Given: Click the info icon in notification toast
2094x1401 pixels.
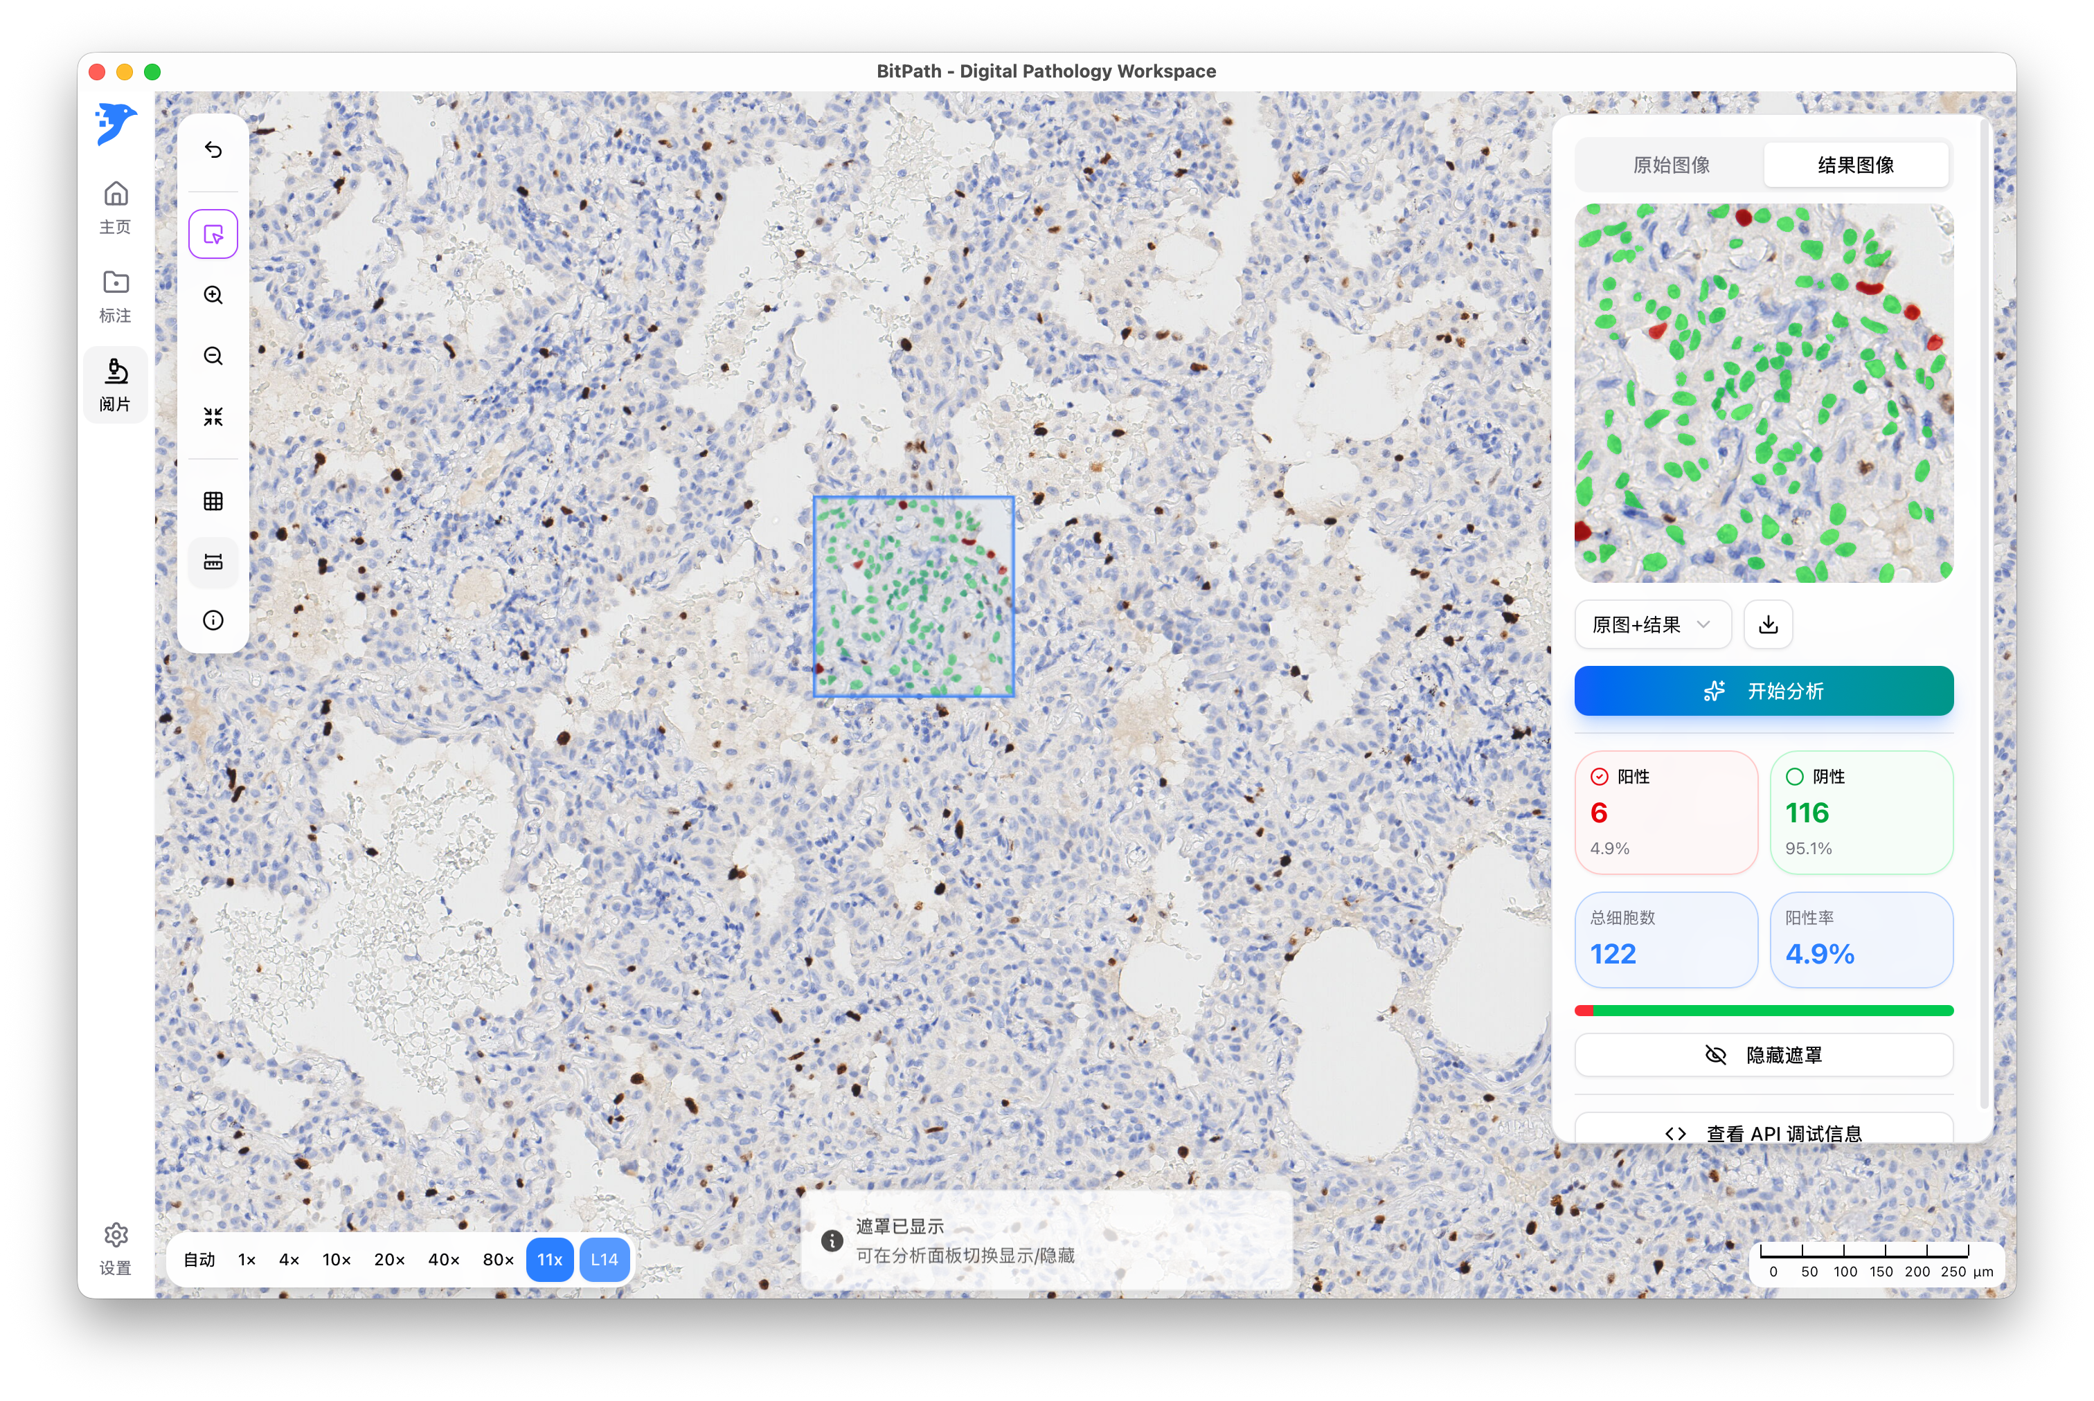Looking at the screenshot, I should pyautogui.click(x=831, y=1240).
